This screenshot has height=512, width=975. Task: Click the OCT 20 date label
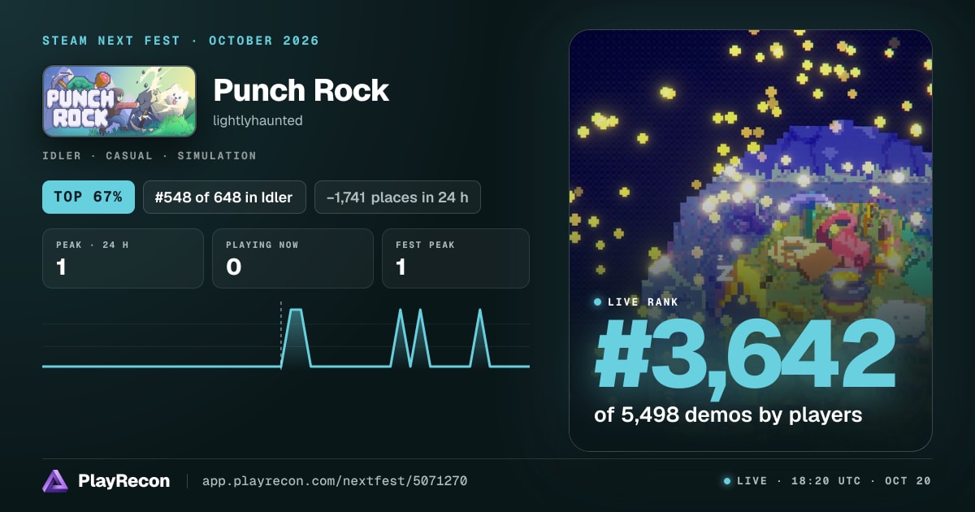909,481
